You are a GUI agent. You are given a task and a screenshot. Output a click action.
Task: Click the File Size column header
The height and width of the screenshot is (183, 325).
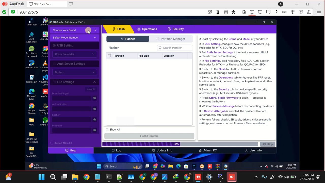144,56
